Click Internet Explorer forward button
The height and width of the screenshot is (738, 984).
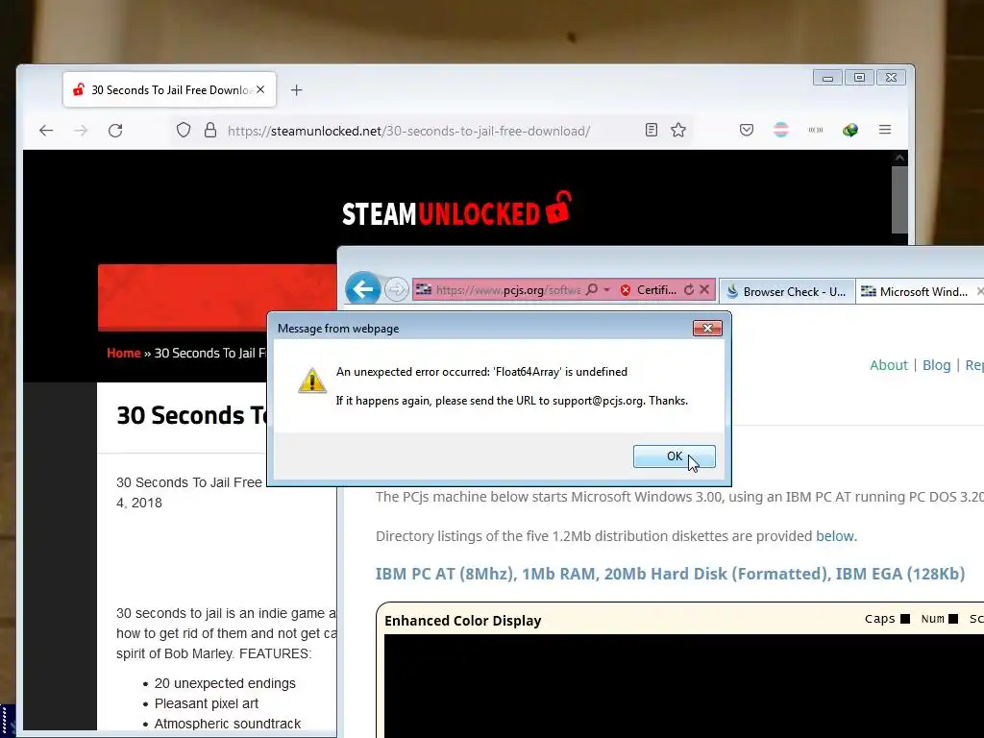point(396,289)
